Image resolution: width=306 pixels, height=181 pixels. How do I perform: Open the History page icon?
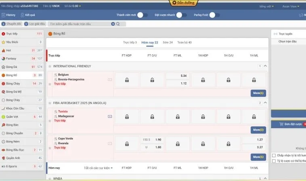[3, 15]
